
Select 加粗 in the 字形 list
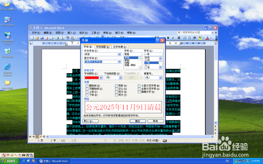(127, 63)
